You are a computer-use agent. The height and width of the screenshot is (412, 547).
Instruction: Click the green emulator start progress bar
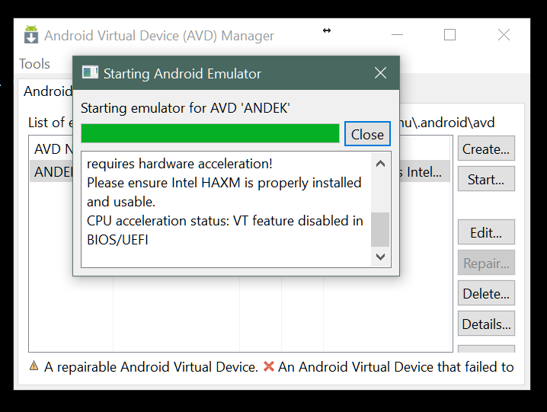point(210,134)
